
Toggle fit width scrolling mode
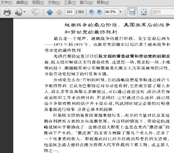tap(132, 12)
